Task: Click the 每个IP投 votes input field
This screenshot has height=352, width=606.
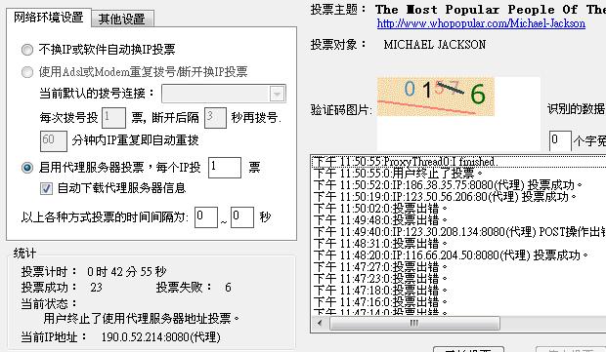Action: click(x=225, y=168)
